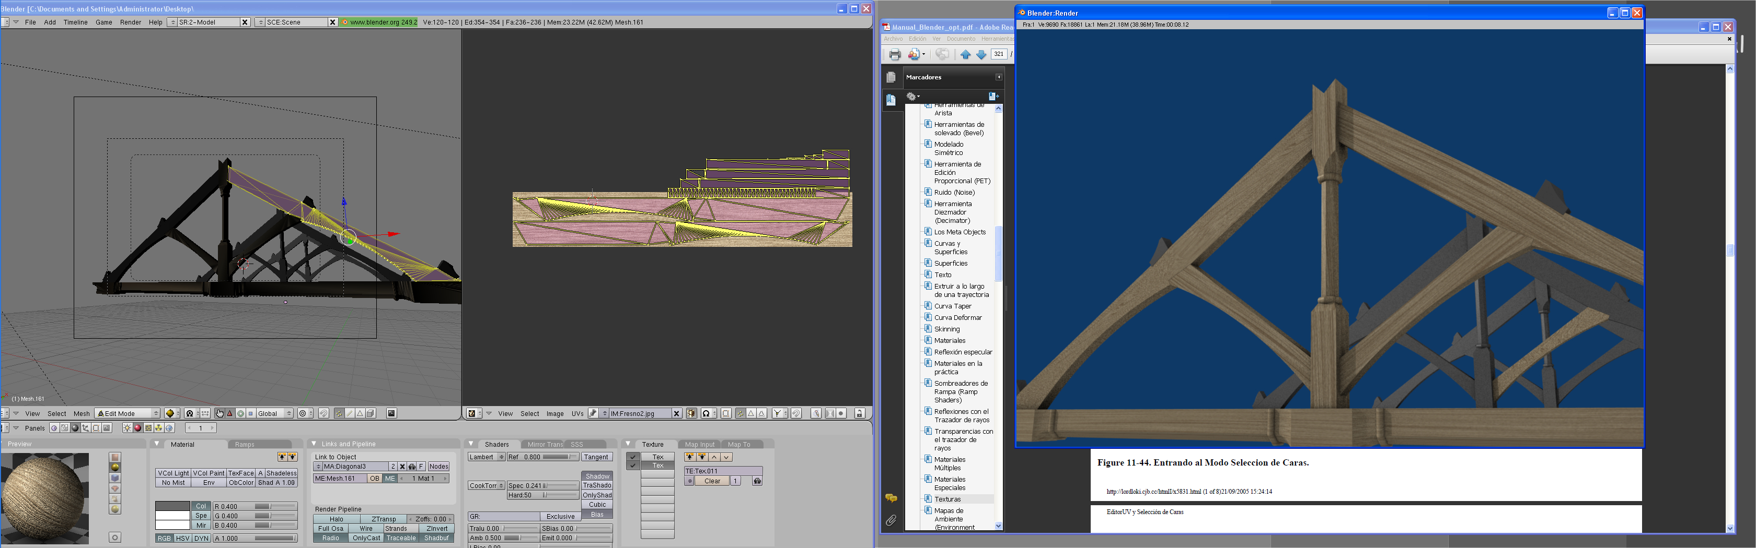Click the print icon in Adobe Reader
The height and width of the screenshot is (548, 1756).
(894, 54)
